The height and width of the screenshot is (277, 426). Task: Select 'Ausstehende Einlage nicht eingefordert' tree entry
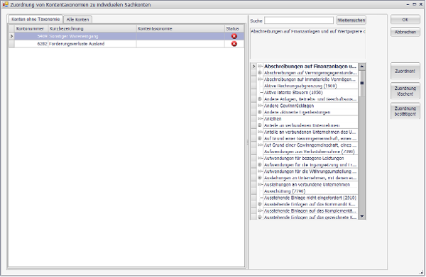click(310, 198)
